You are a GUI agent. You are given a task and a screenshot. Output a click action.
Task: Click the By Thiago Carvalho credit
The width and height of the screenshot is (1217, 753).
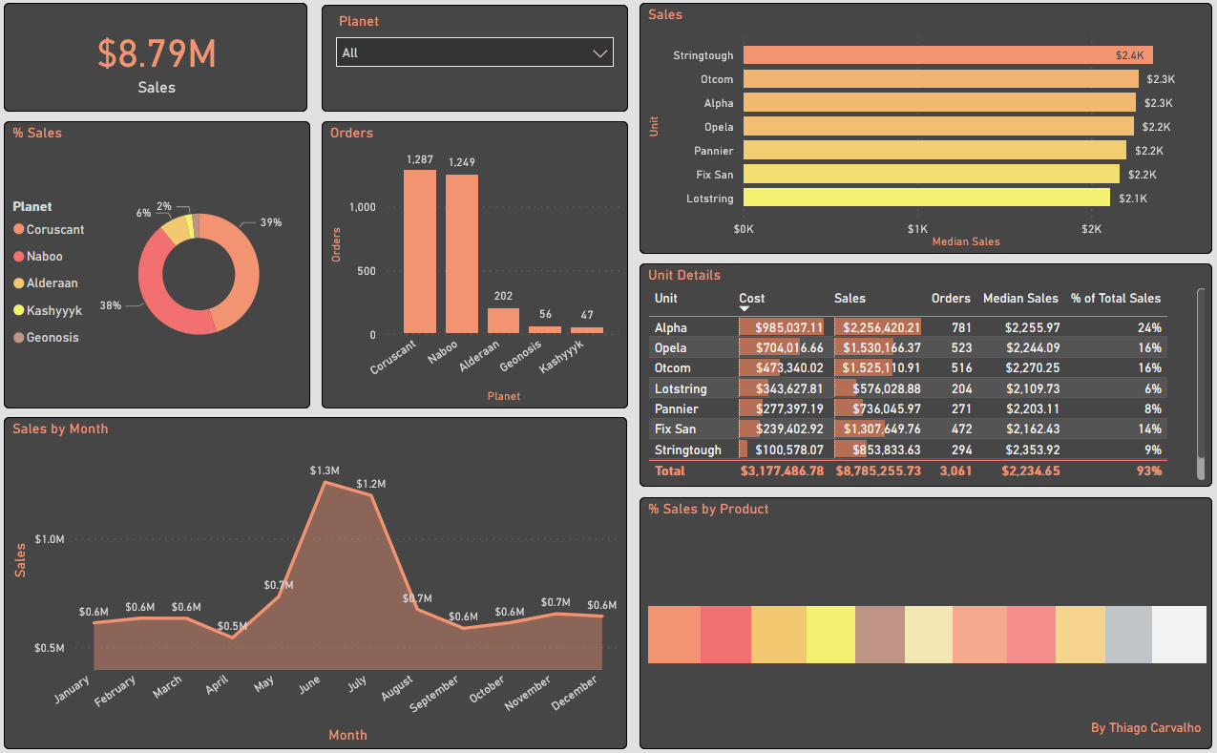coord(1146,728)
